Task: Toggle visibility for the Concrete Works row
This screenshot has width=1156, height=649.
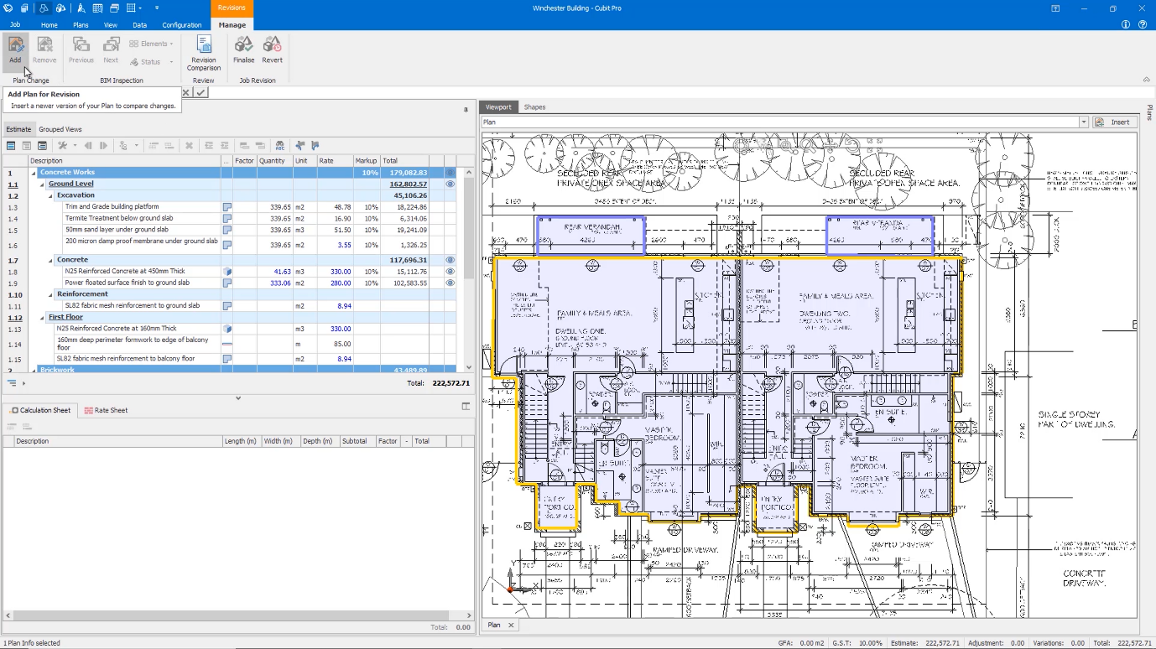Action: (x=450, y=172)
